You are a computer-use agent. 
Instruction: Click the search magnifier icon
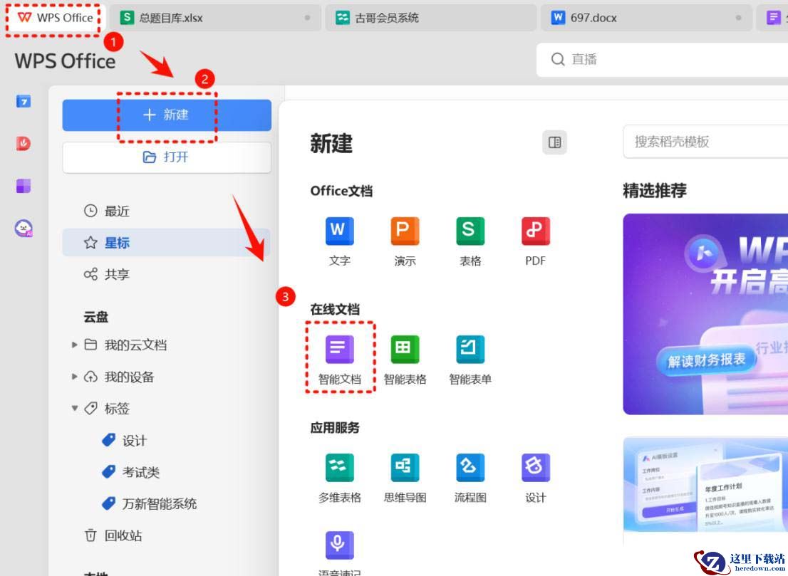pos(558,59)
